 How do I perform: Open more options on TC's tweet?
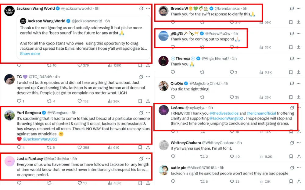148,77
